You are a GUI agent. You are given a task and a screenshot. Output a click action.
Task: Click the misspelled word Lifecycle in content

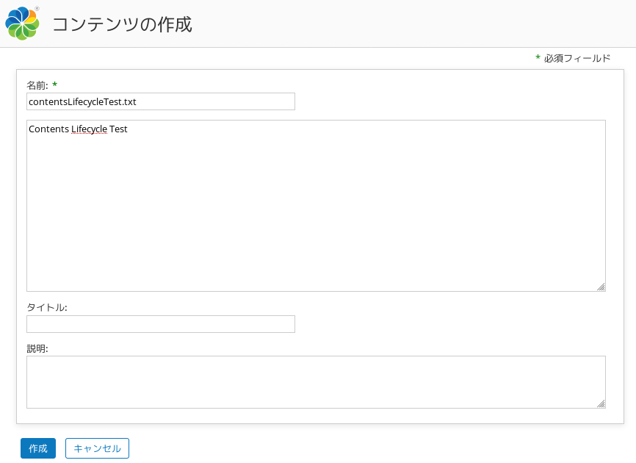(90, 129)
